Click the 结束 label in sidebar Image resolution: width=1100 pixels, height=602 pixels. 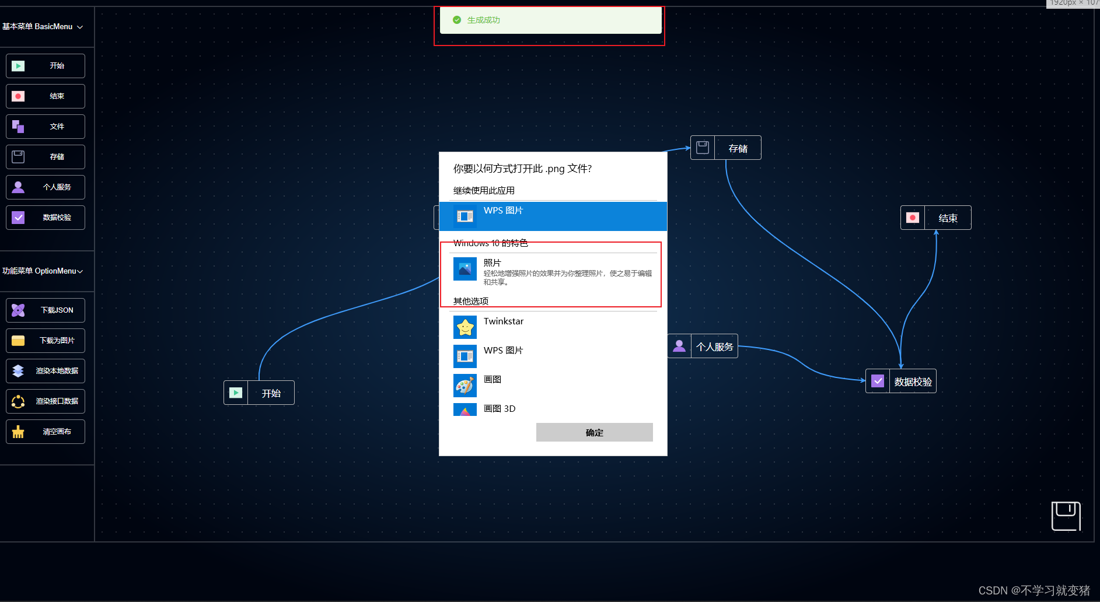[57, 96]
